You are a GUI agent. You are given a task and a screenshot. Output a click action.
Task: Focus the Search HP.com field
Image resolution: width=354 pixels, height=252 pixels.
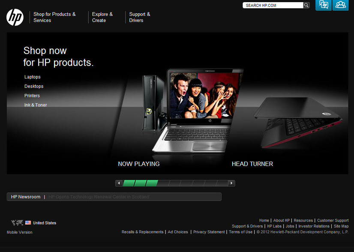[x=273, y=5]
